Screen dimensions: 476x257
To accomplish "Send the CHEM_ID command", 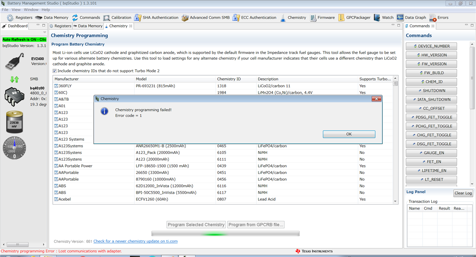I will pyautogui.click(x=431, y=82).
